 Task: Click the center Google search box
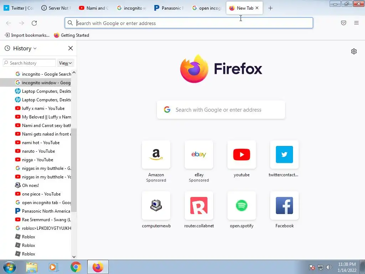221,110
